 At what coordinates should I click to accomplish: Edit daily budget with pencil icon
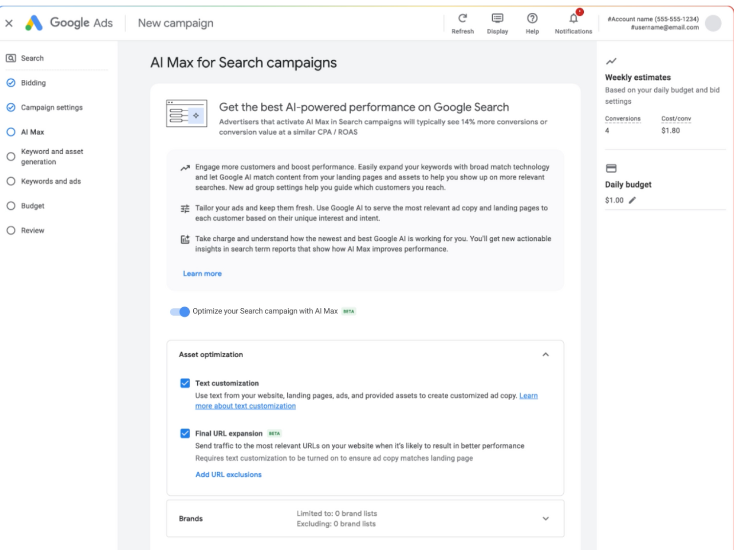(x=632, y=200)
